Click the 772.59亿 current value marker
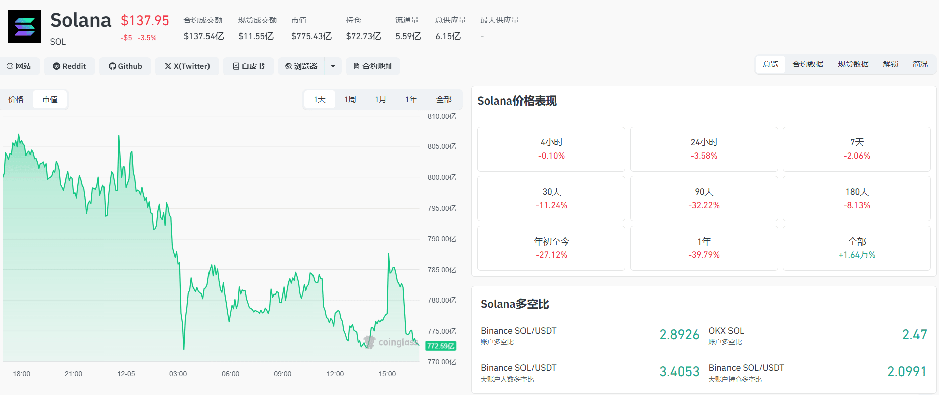The image size is (939, 395). (x=441, y=346)
